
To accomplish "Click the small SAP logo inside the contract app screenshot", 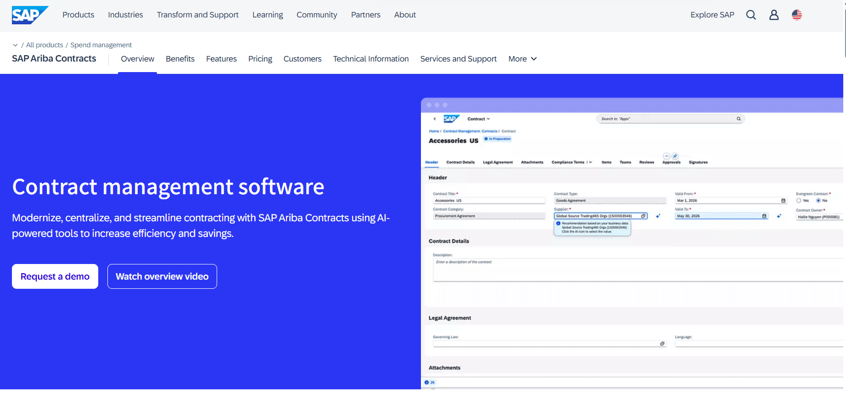I will 451,119.
